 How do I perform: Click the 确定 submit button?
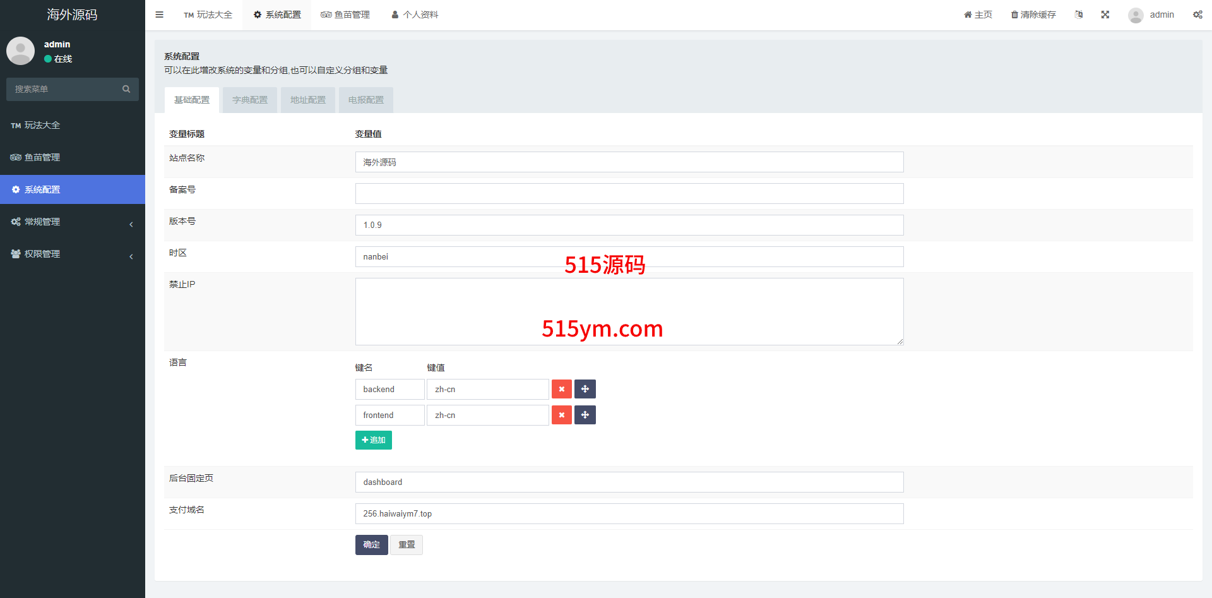[x=371, y=544]
